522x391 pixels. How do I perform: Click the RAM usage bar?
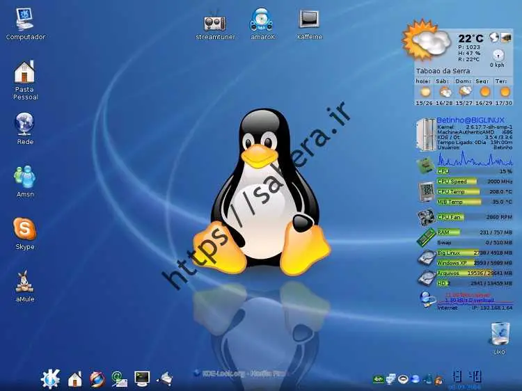[x=473, y=232]
